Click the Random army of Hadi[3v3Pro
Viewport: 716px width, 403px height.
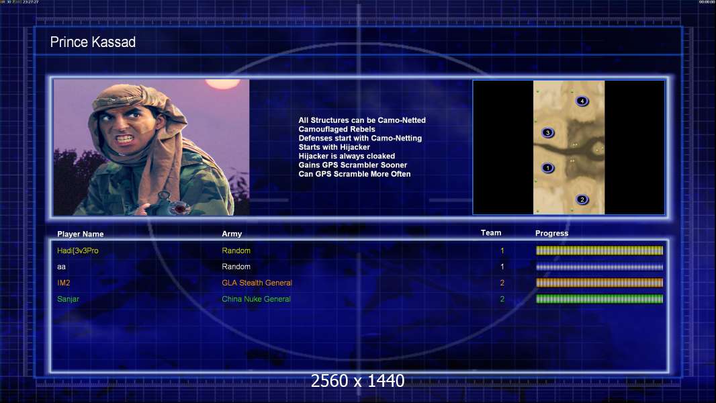(236, 251)
